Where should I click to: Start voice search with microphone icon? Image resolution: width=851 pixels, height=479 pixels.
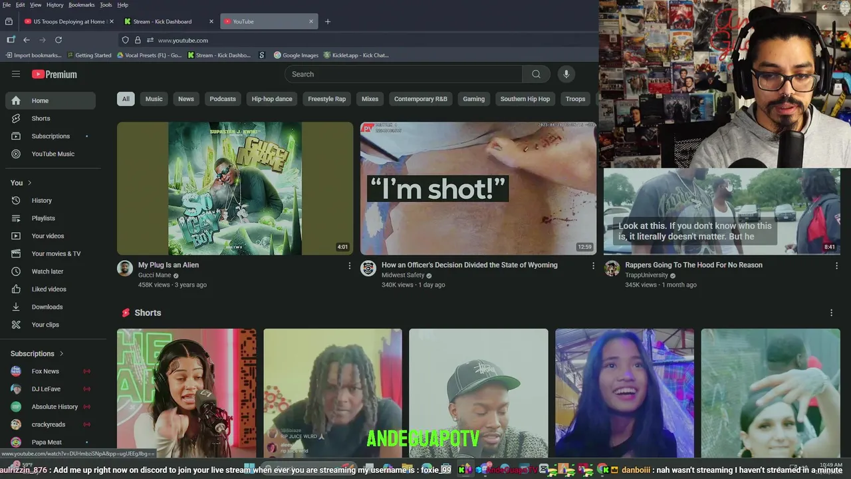(x=566, y=74)
